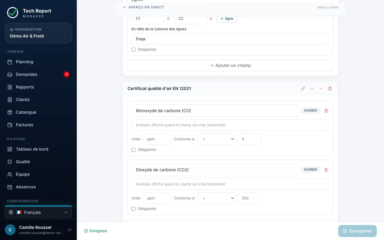Open the Français language selector

(x=38, y=212)
